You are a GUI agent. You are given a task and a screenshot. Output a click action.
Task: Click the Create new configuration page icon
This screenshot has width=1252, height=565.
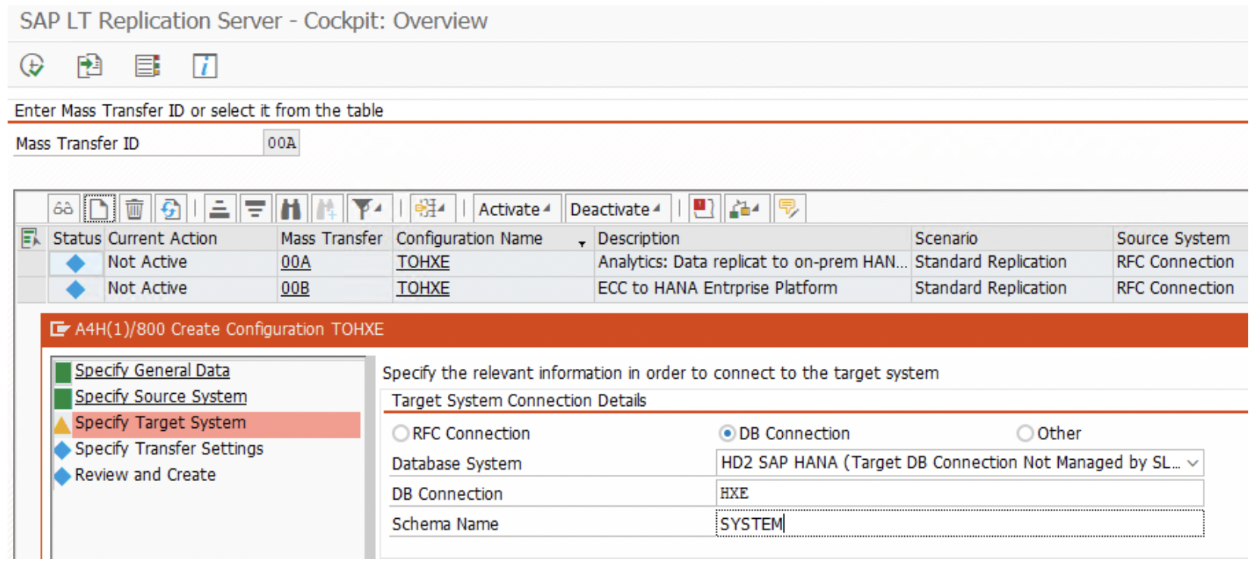pyautogui.click(x=99, y=209)
